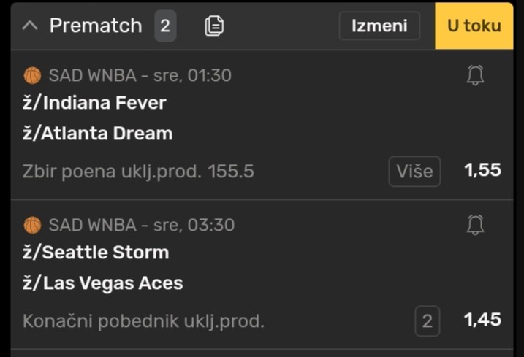Toggle notification bell for Seattle Storm match

point(475,225)
